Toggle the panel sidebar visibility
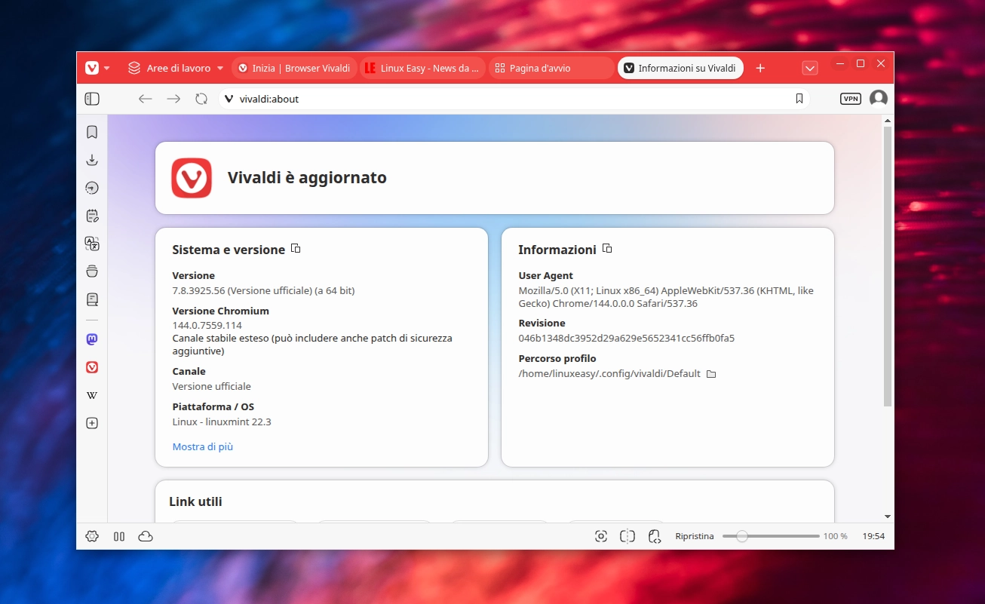The image size is (985, 604). (x=91, y=98)
